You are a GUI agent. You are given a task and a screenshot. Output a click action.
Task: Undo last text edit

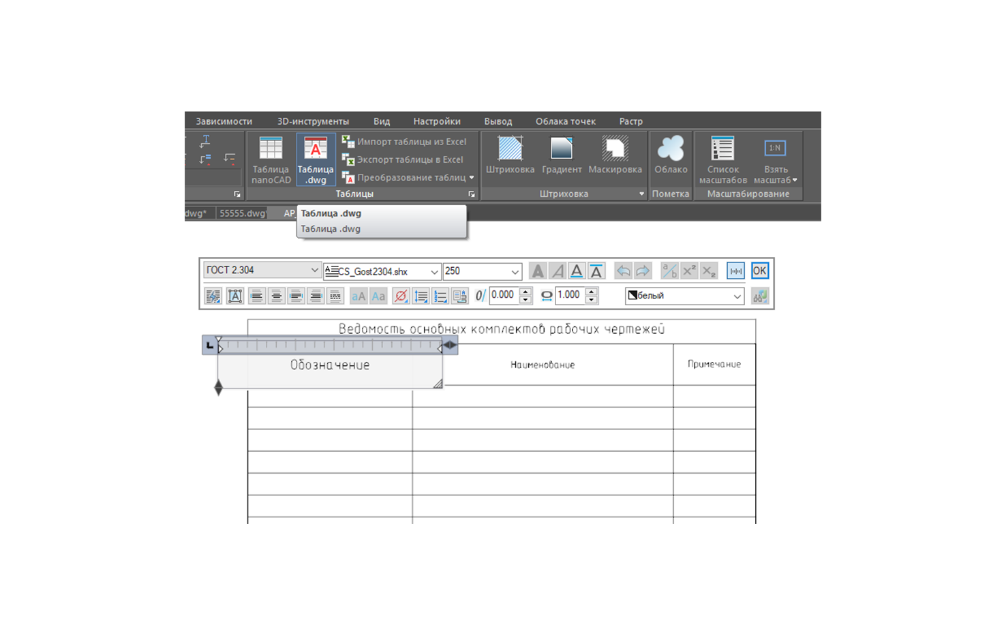coord(623,271)
